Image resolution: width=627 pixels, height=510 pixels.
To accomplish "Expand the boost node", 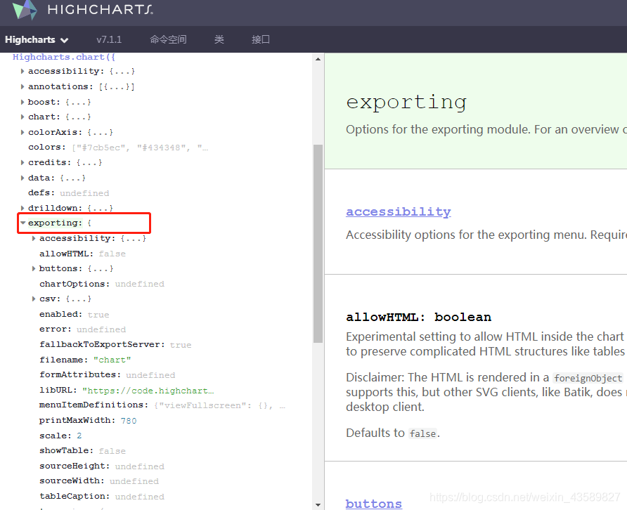I will 22,102.
